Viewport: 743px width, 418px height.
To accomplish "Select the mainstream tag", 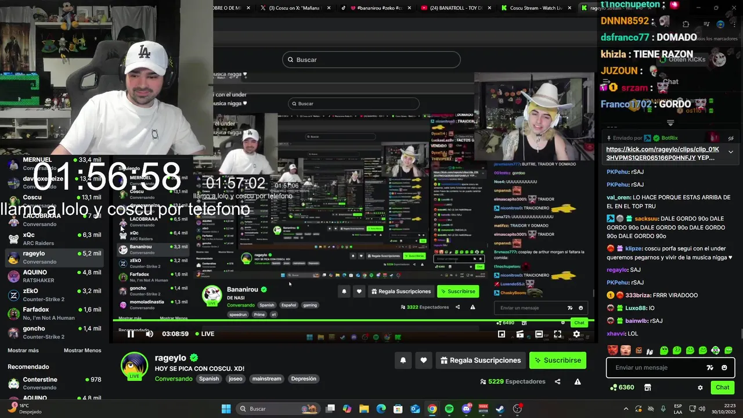I will (267, 379).
